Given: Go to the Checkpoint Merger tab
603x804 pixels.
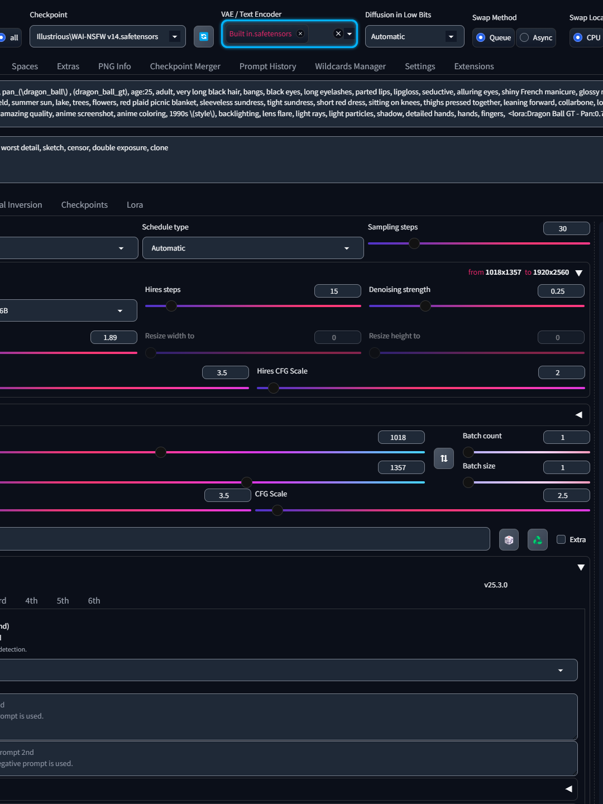Looking at the screenshot, I should click(x=185, y=66).
